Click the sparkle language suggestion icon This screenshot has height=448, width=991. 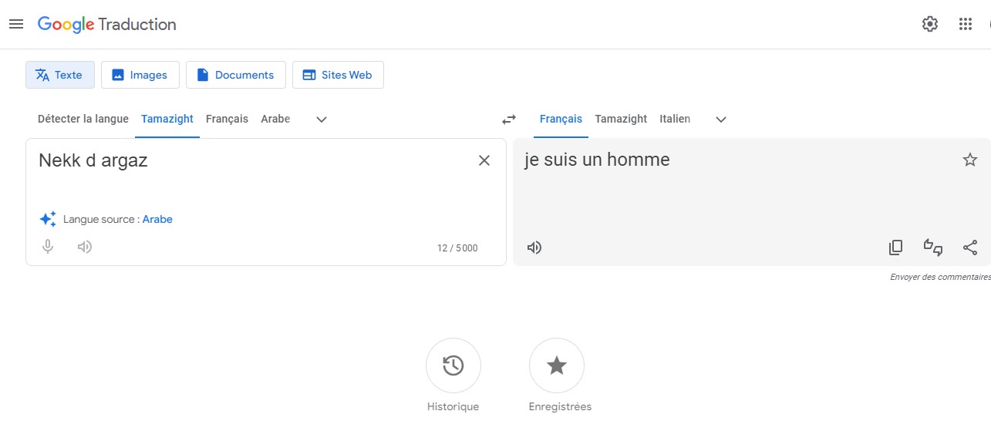click(x=48, y=219)
